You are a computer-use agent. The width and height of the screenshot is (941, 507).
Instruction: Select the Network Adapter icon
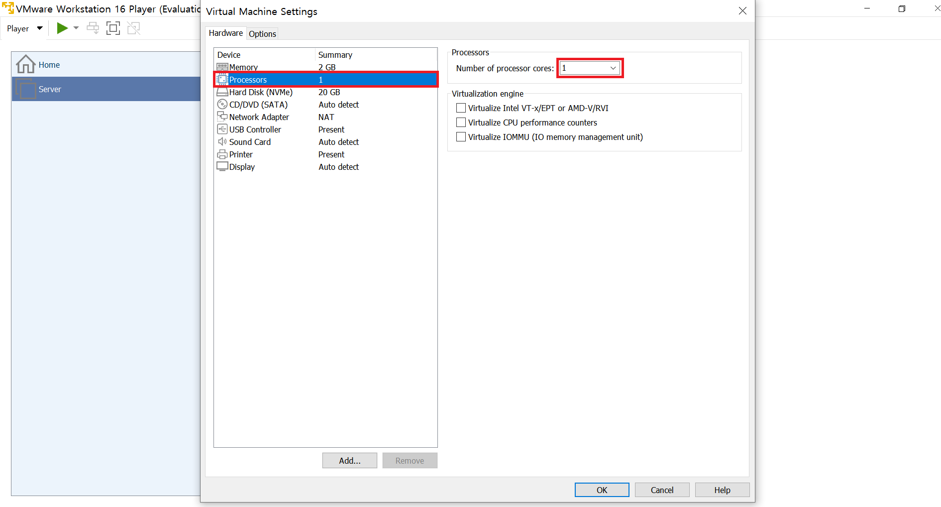tap(222, 117)
